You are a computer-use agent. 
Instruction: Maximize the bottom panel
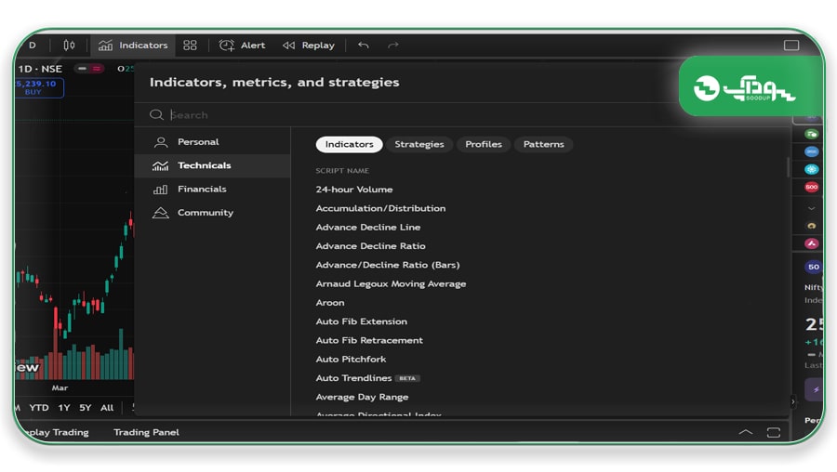[774, 433]
